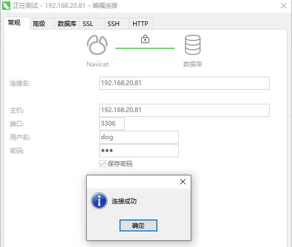The height and width of the screenshot is (247, 292).
Task: Switch to the 常规 tab
Action: pos(17,23)
